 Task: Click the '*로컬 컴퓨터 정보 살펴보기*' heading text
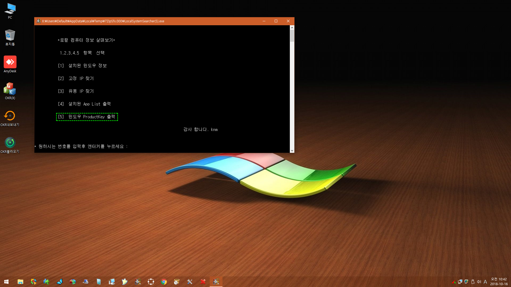click(x=86, y=40)
